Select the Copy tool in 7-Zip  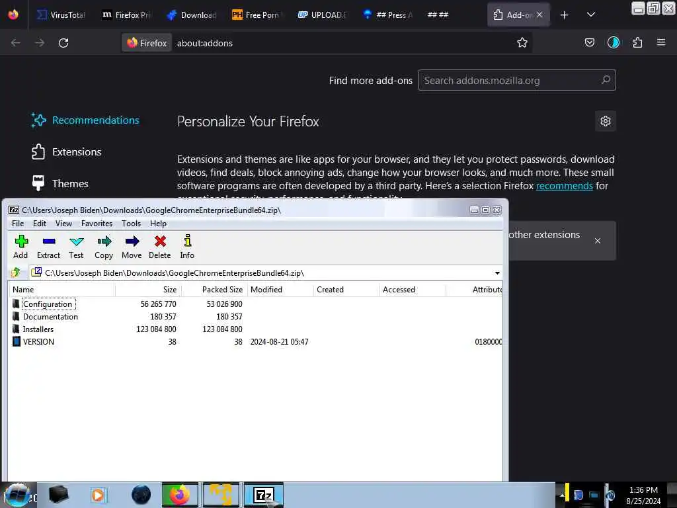click(x=104, y=247)
